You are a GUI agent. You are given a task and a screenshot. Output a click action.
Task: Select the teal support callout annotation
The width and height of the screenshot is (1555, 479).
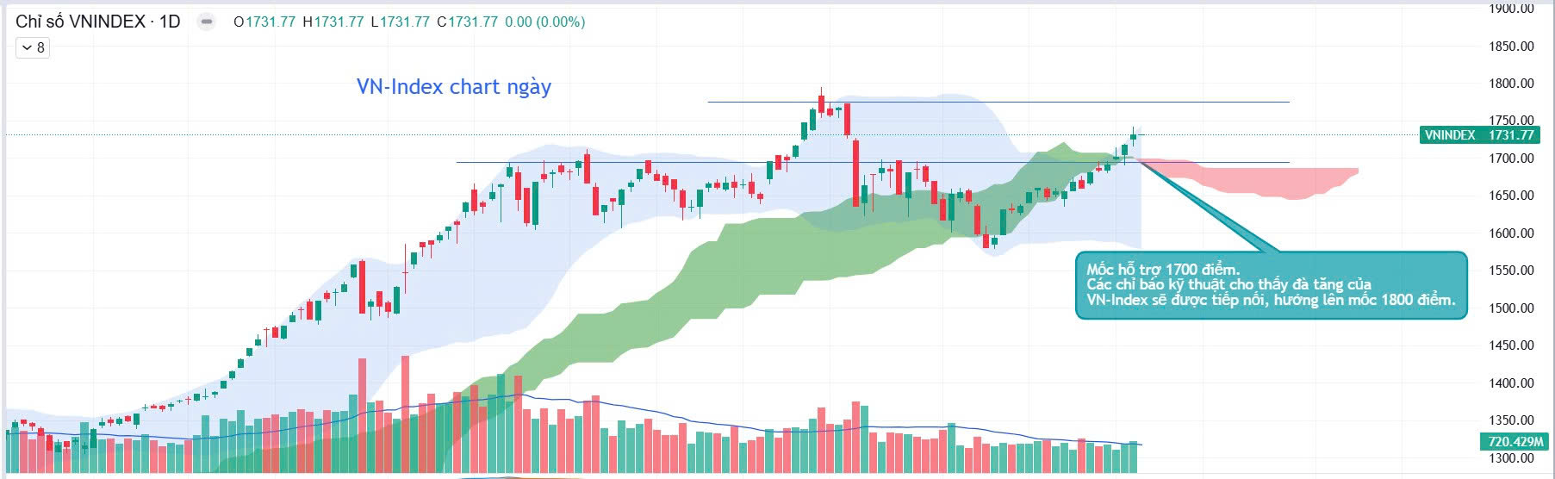coord(1271,285)
